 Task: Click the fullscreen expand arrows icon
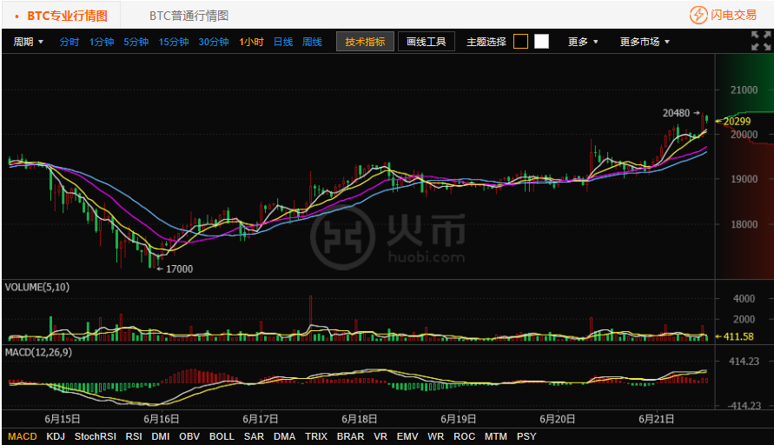click(x=761, y=41)
